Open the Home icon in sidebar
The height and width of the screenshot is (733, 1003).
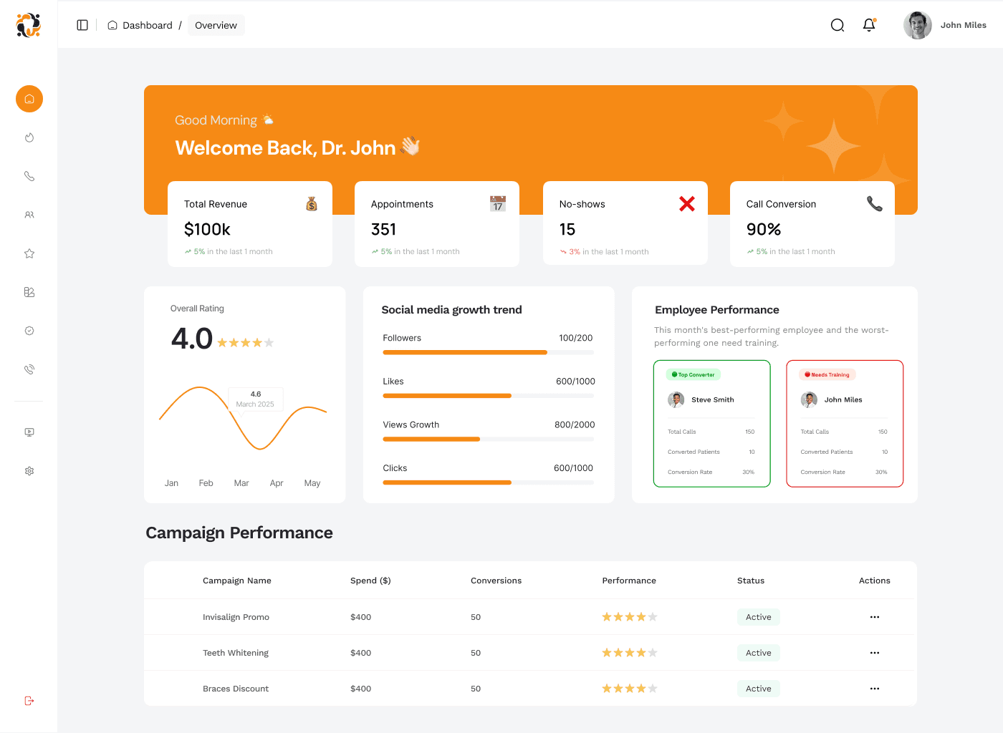point(29,99)
